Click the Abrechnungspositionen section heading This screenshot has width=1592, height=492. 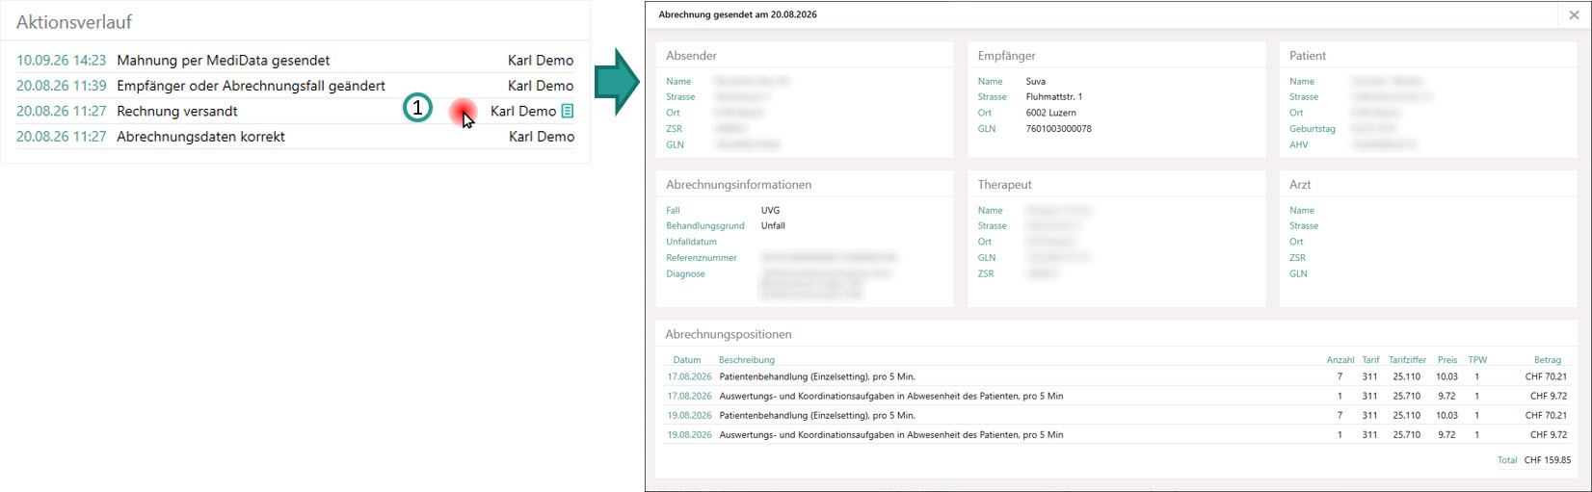[x=729, y=335]
